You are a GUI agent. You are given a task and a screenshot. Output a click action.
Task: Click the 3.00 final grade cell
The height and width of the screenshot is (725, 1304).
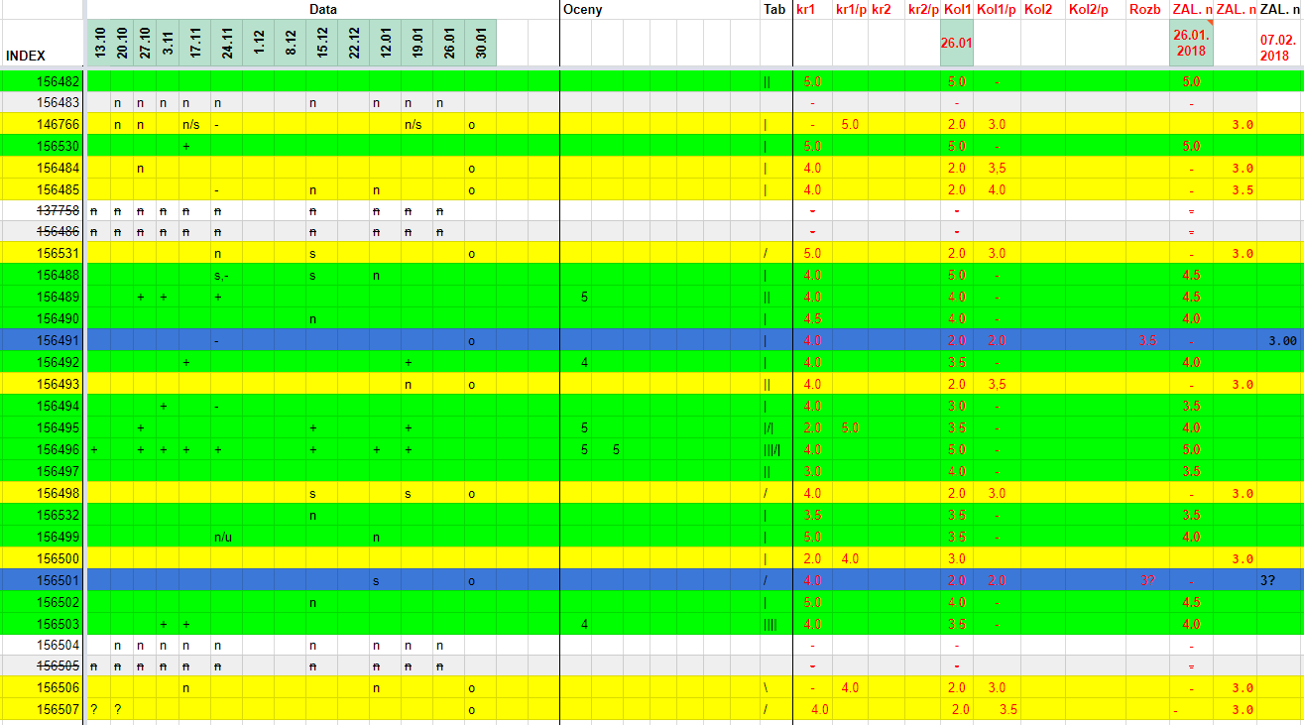tap(1281, 340)
